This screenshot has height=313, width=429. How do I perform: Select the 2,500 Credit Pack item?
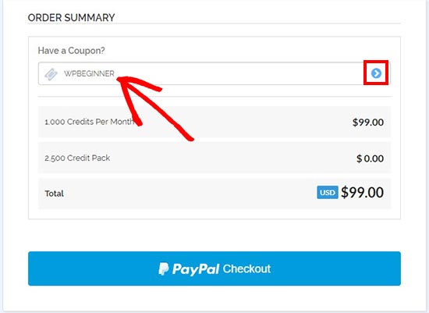(77, 158)
